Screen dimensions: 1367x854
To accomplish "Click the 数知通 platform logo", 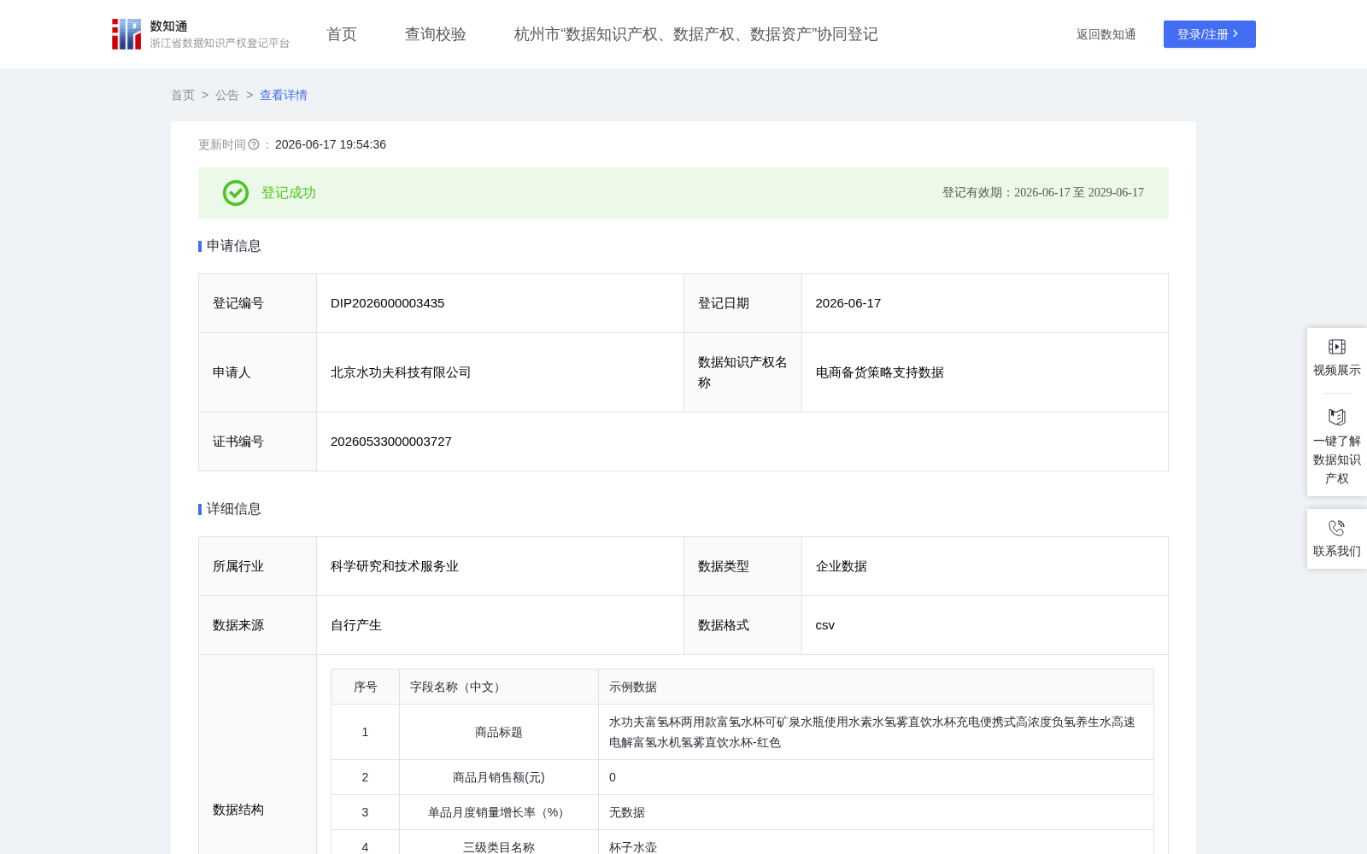I will 200,34.
